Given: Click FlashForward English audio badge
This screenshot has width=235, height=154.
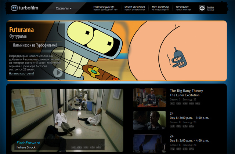Looking at the screenshot, I should [x=80, y=147].
